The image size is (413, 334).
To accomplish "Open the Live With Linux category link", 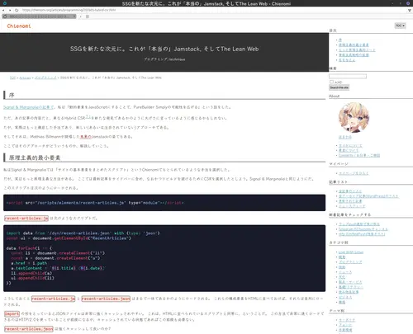I will pyautogui.click(x=351, y=252).
